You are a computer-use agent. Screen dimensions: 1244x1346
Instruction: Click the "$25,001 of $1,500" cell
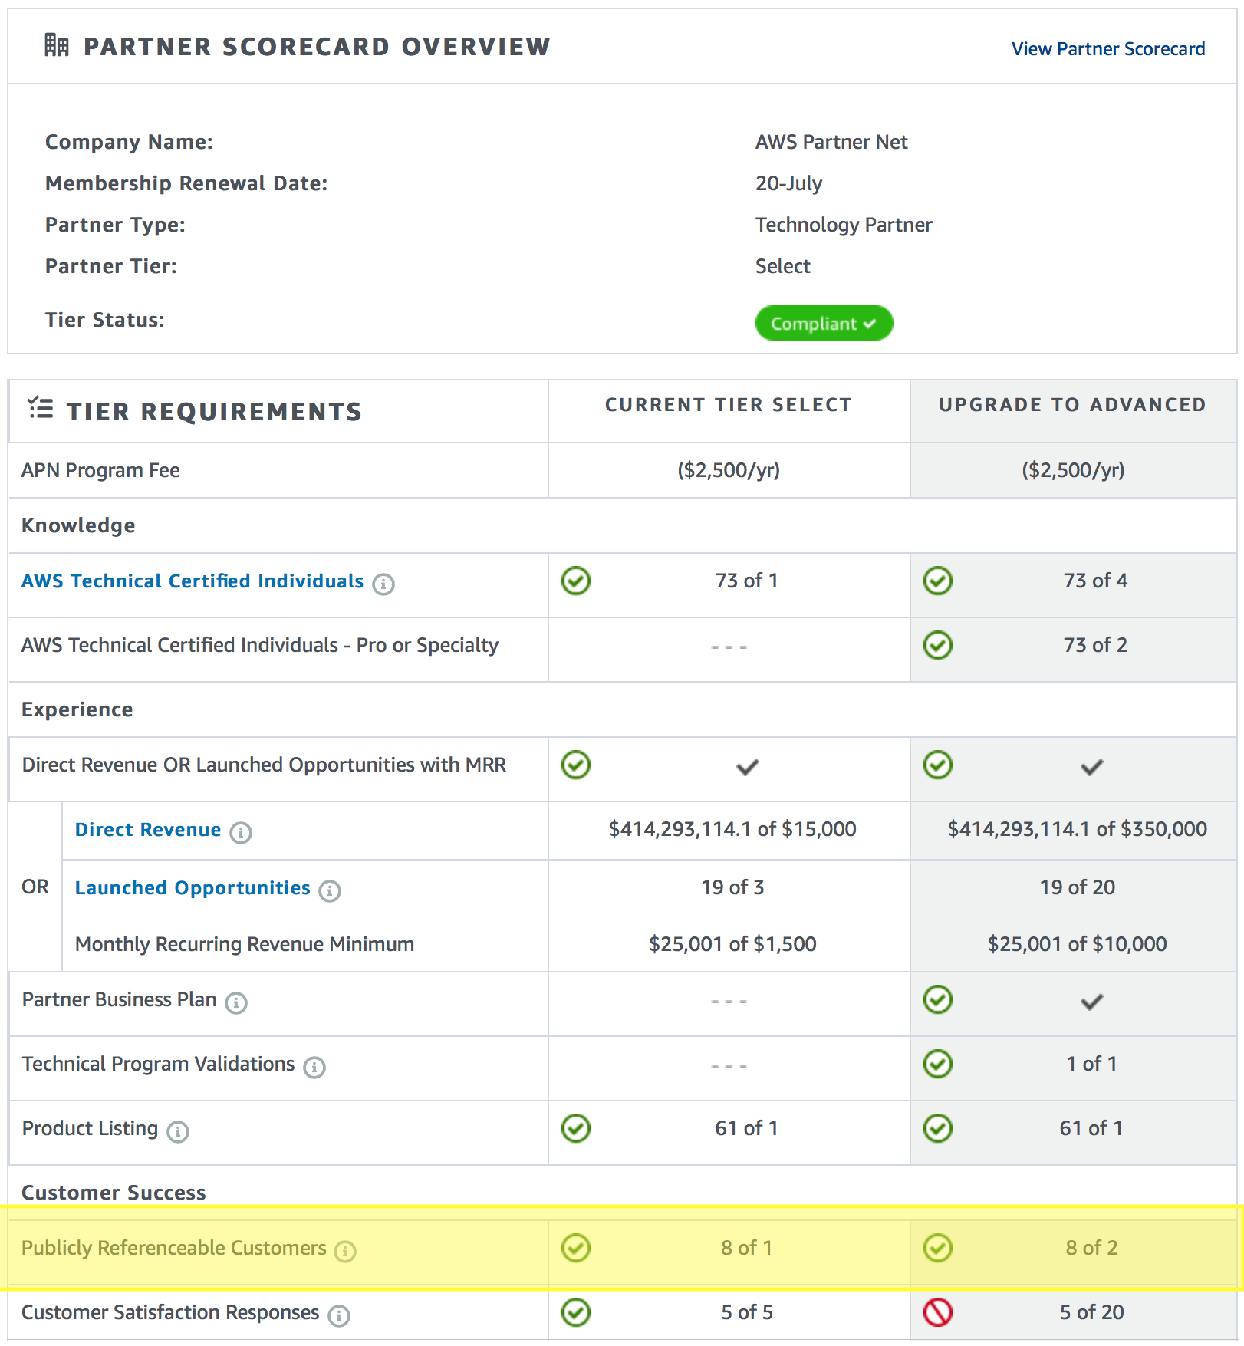732,944
